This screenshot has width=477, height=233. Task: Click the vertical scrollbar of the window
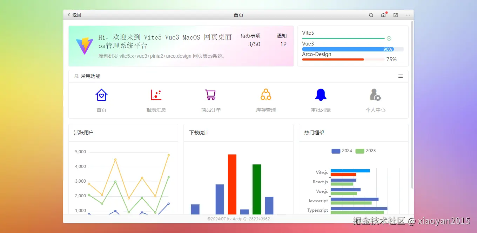tap(412, 105)
